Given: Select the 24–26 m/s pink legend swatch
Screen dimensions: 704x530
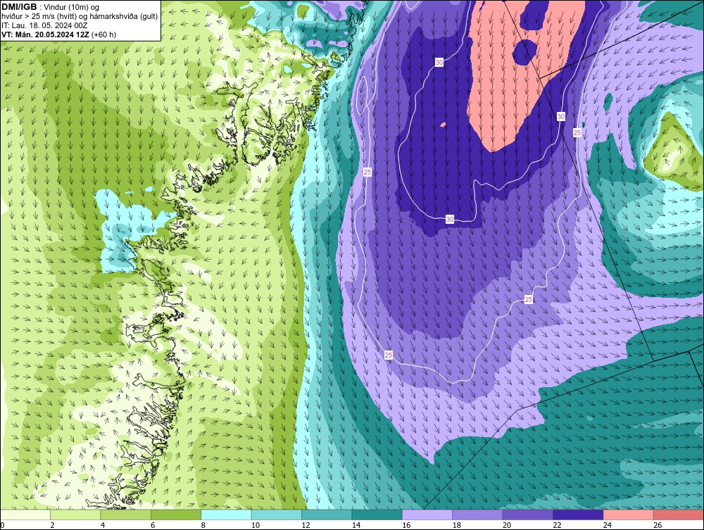Looking at the screenshot, I should pyautogui.click(x=629, y=515).
